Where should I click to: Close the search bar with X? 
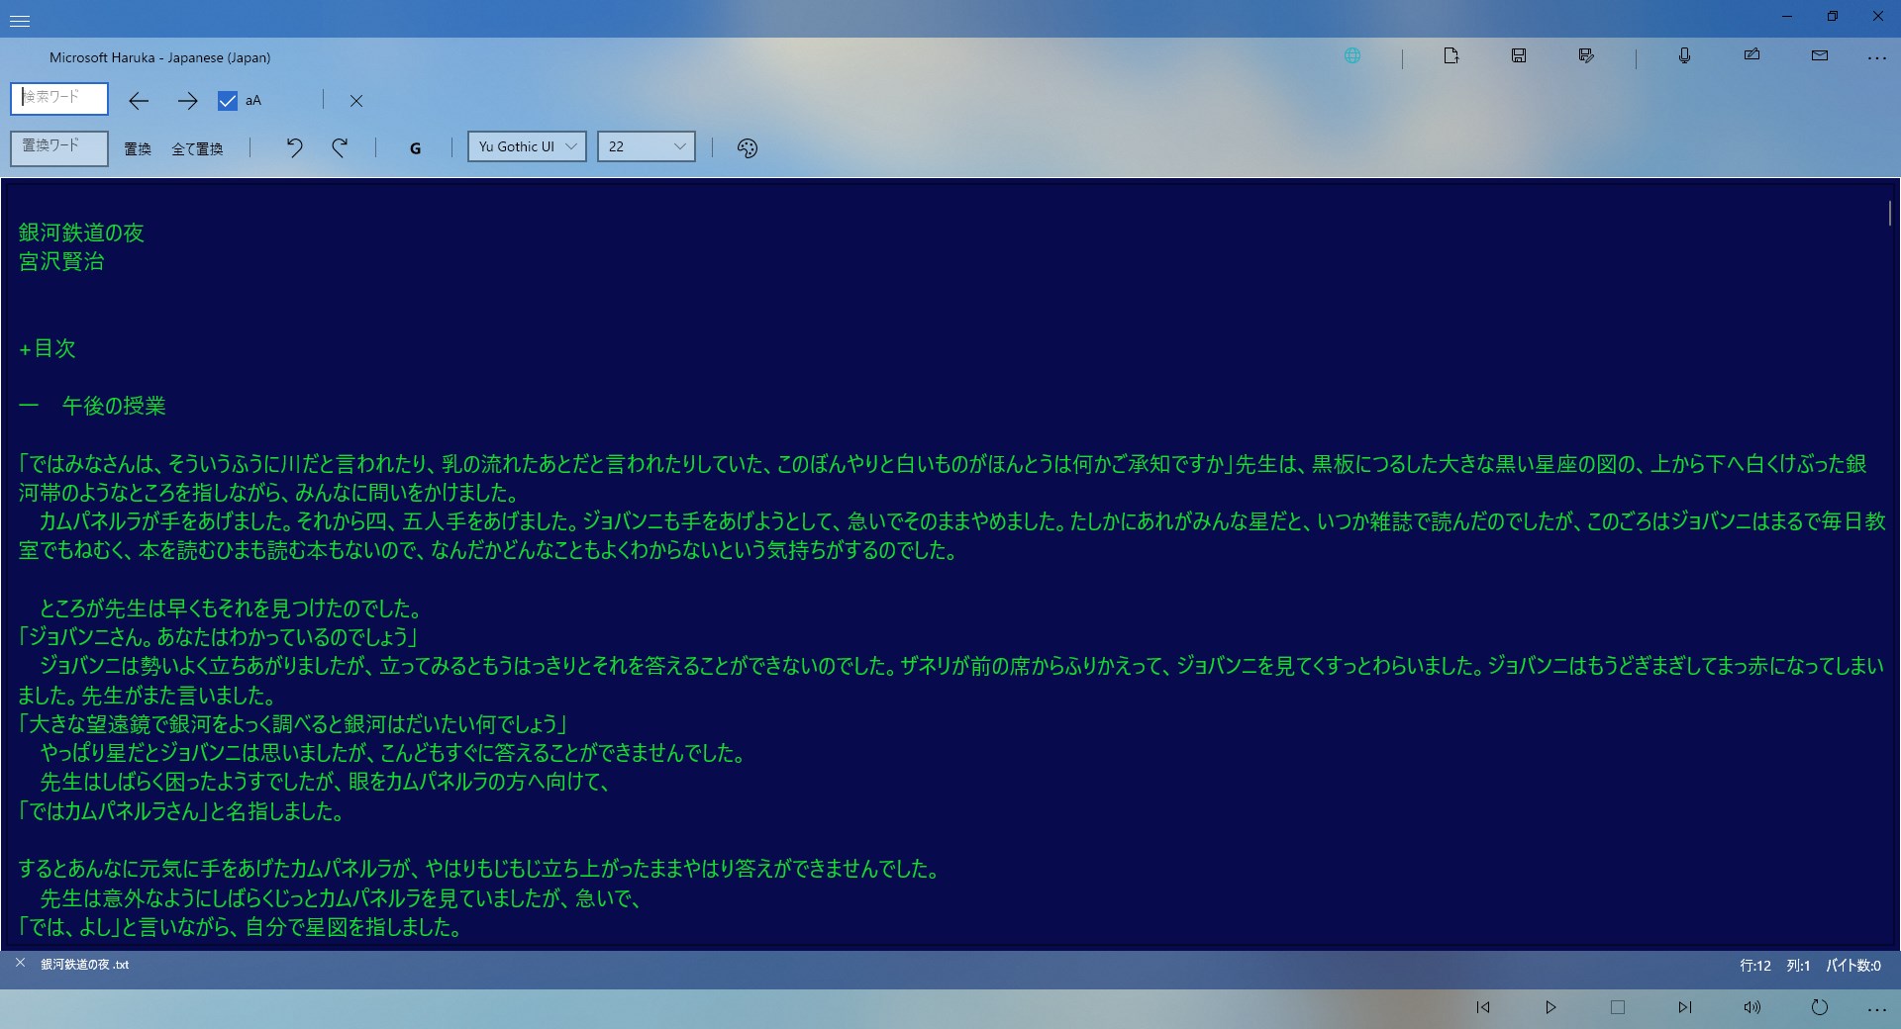point(356,101)
